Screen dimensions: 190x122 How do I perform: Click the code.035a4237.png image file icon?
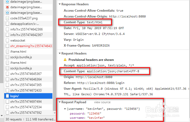click(7, 18)
